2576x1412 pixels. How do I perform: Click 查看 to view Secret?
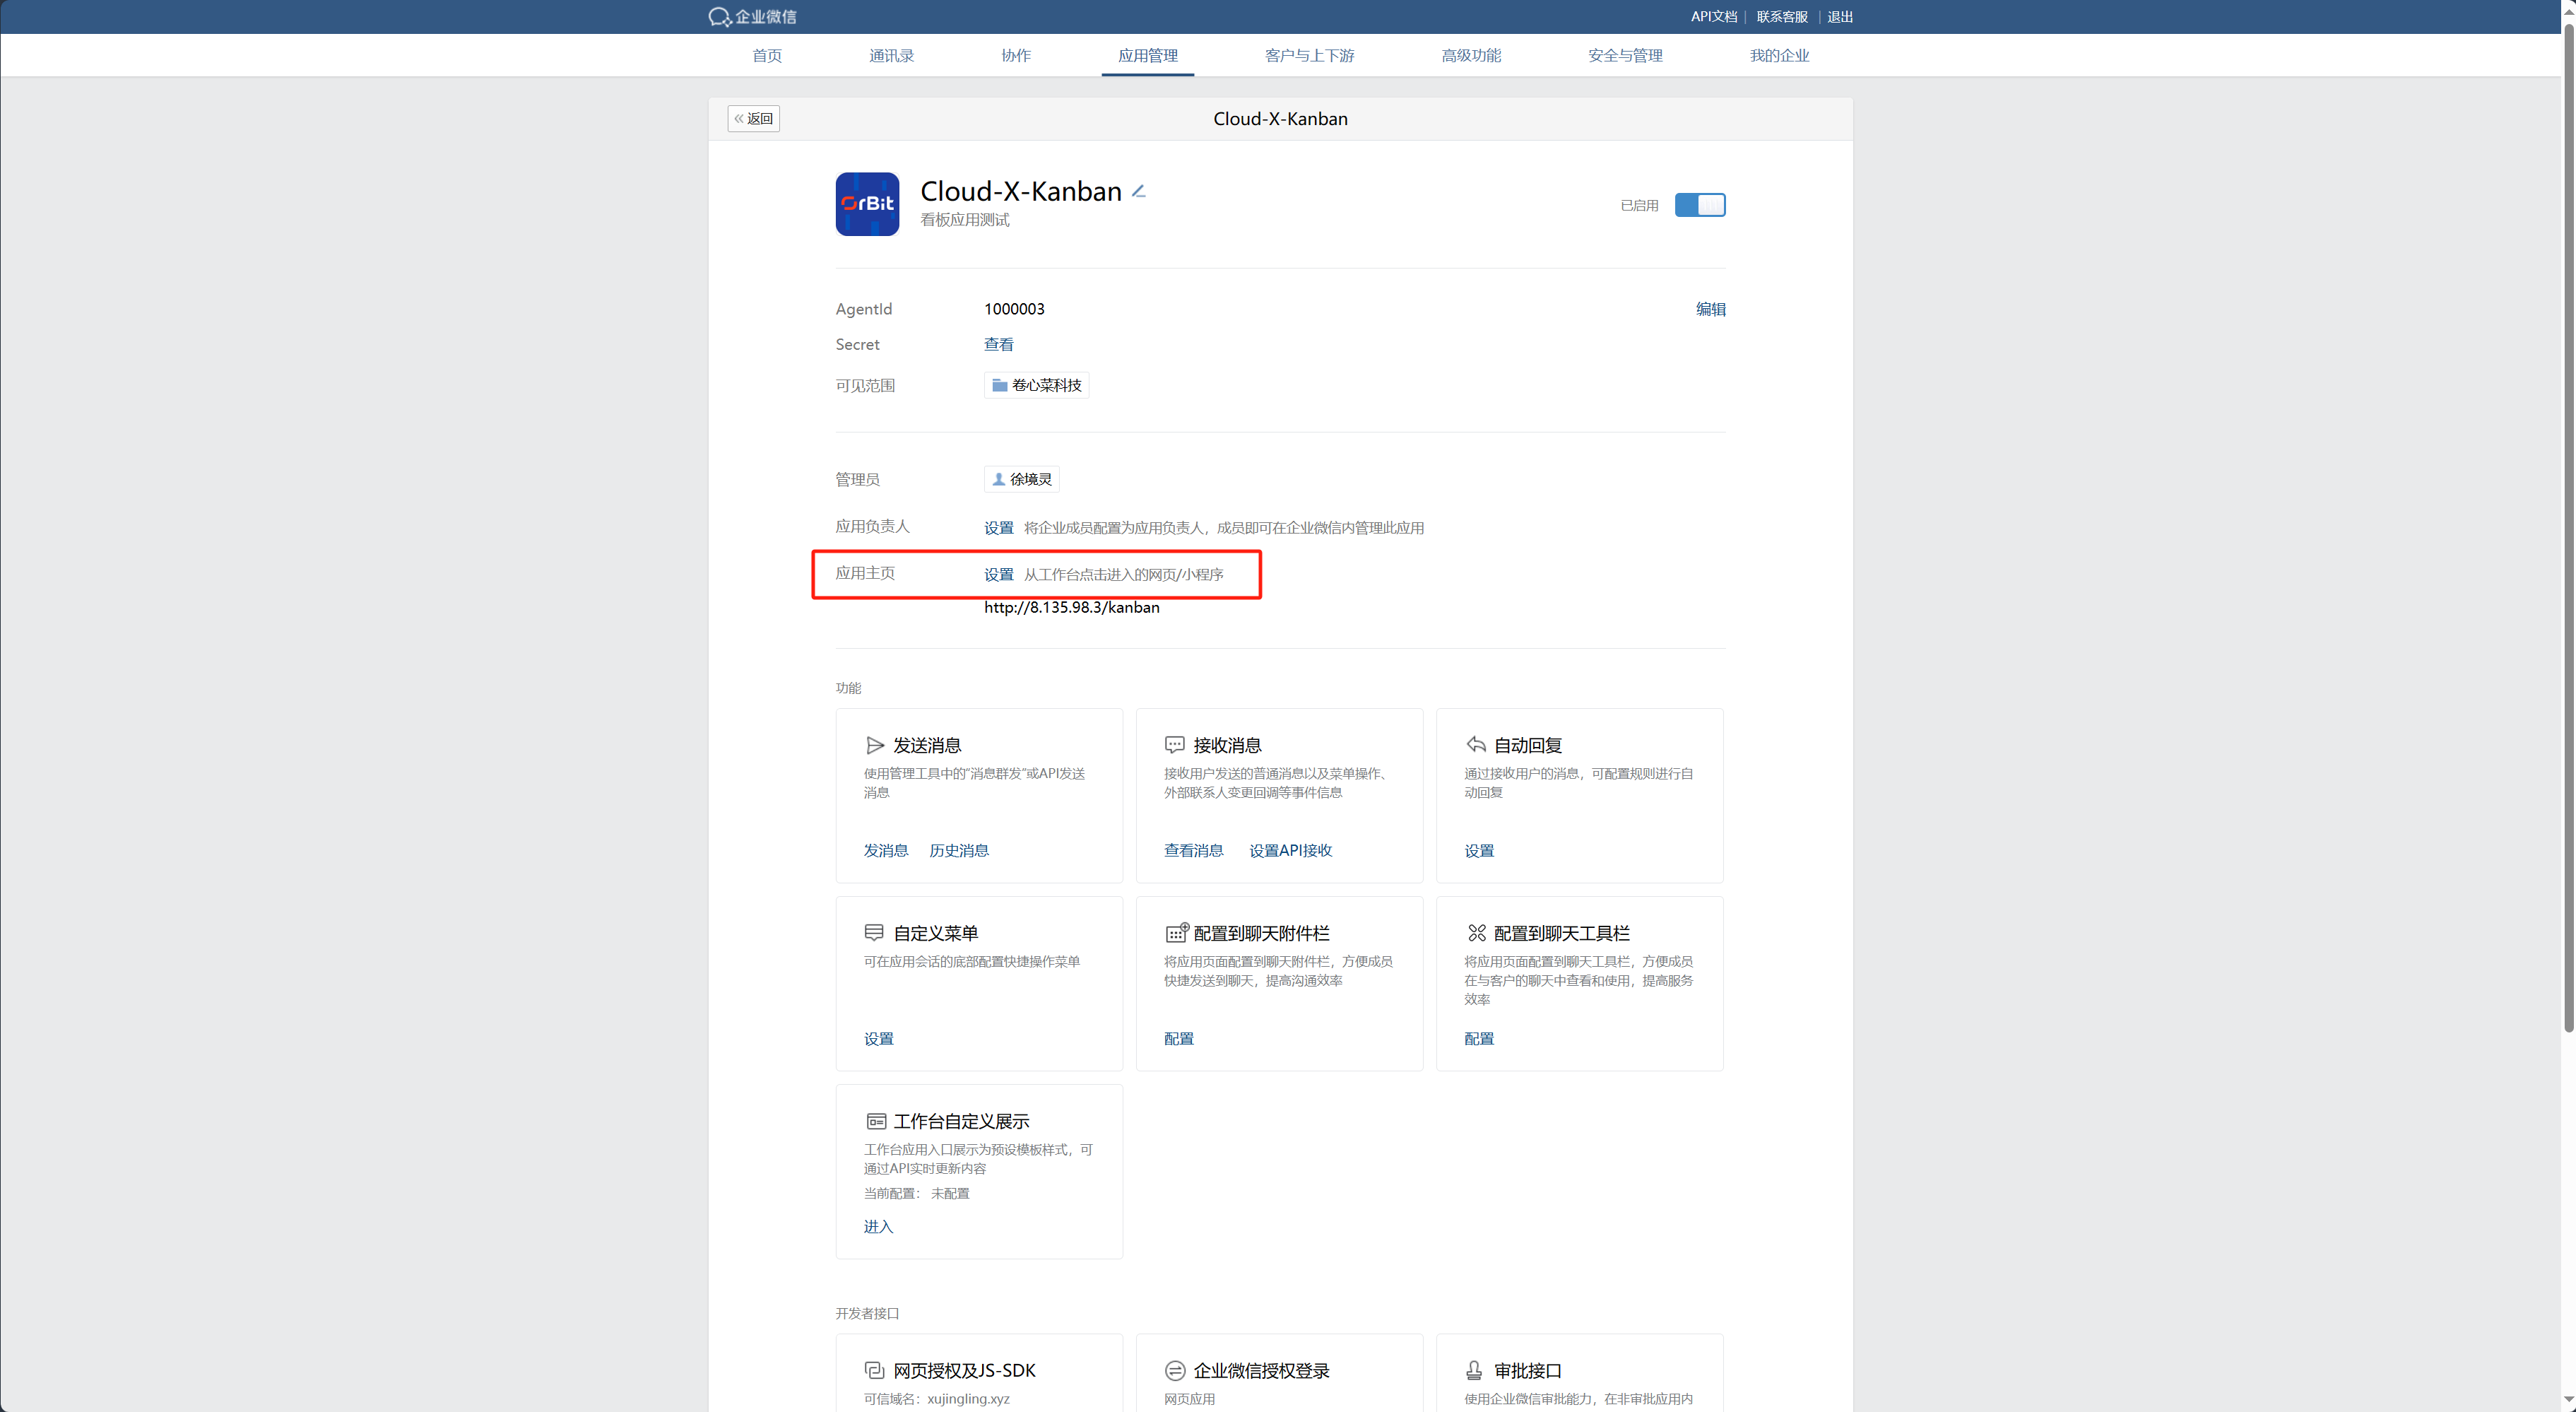click(998, 344)
